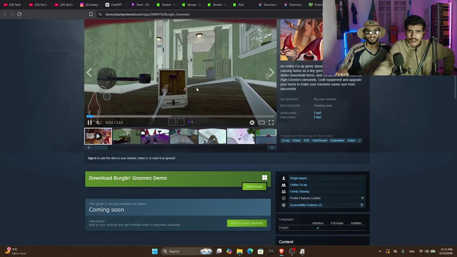Open the Co-op tag
This screenshot has height=257, width=457.
tap(286, 140)
